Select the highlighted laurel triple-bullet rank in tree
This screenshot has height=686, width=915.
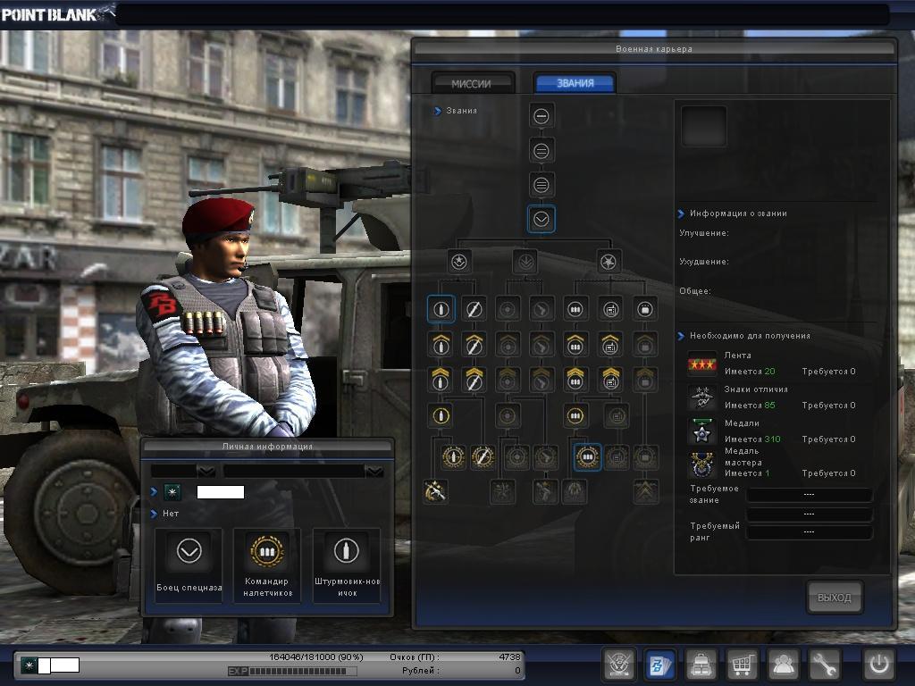coord(586,457)
